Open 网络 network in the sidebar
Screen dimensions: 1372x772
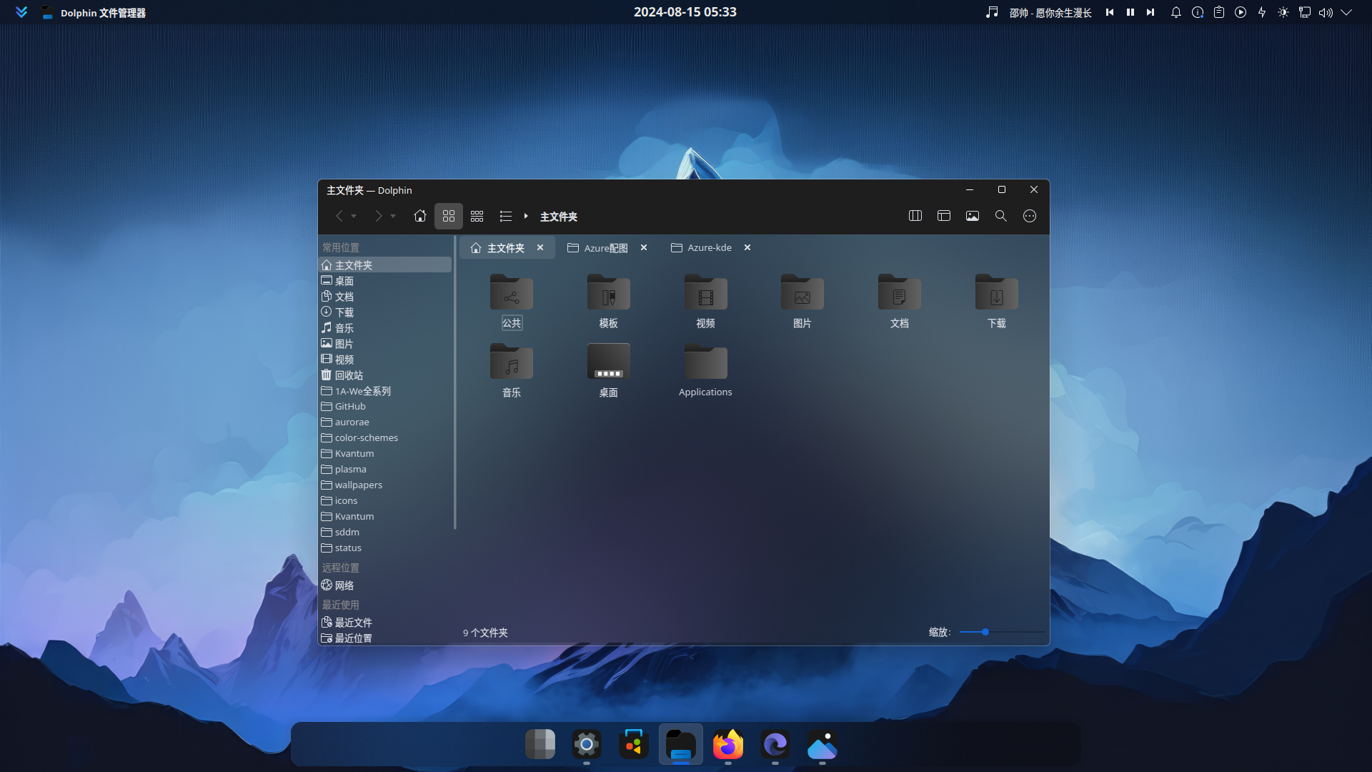coord(385,585)
